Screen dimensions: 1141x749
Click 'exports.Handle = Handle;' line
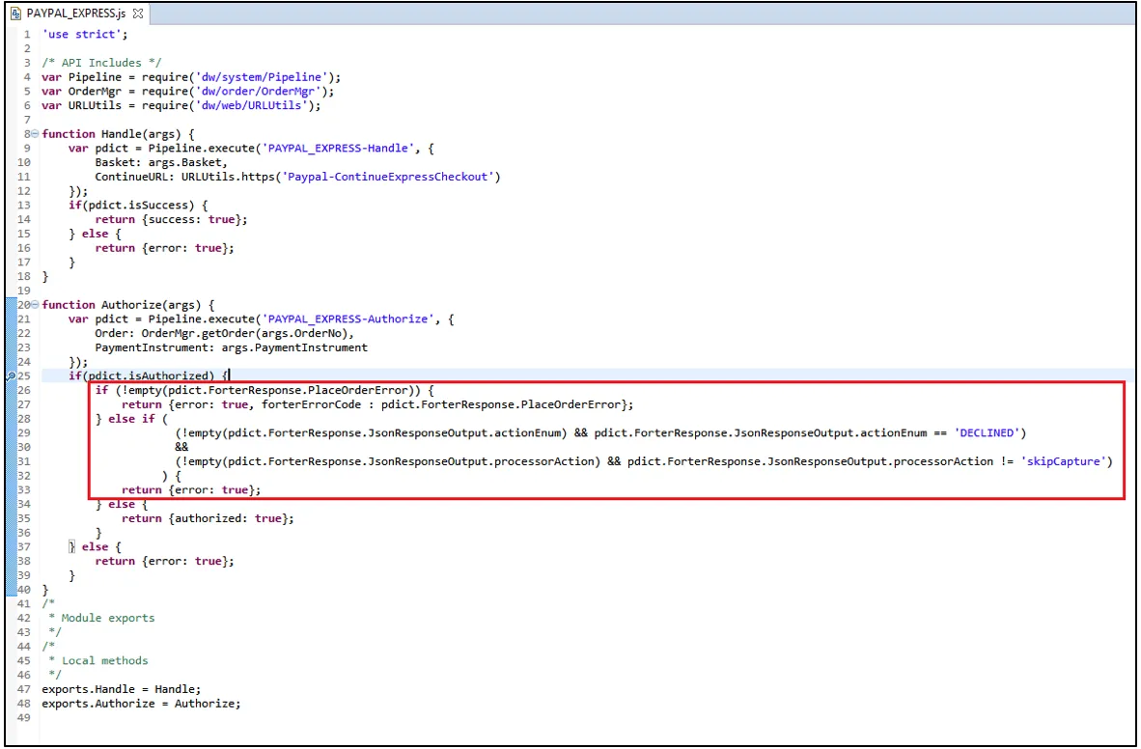tap(122, 689)
